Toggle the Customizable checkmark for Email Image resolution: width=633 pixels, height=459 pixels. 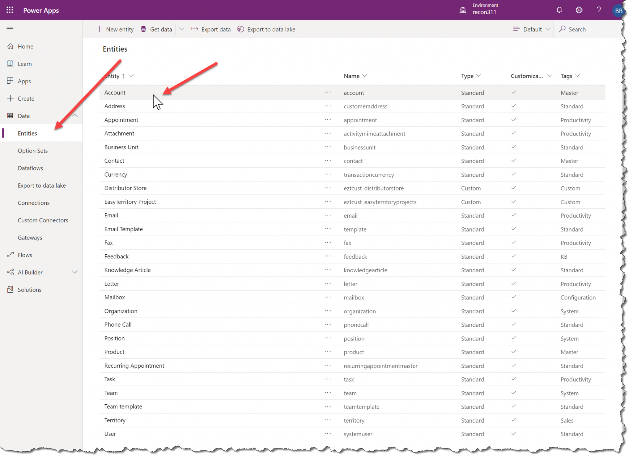pos(513,215)
